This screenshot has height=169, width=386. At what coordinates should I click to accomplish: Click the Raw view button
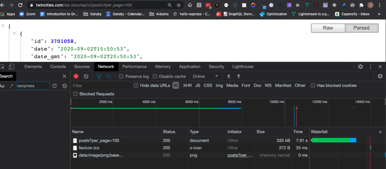coord(328,28)
